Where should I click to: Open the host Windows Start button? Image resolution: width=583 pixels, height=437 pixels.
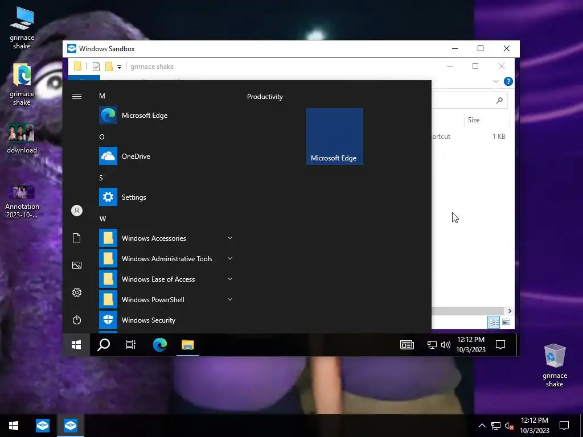coord(14,426)
